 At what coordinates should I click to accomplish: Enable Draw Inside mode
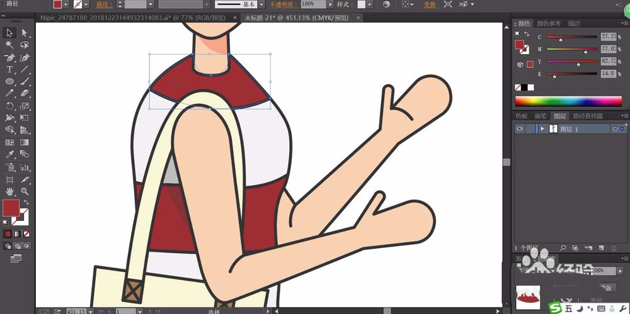tap(26, 246)
